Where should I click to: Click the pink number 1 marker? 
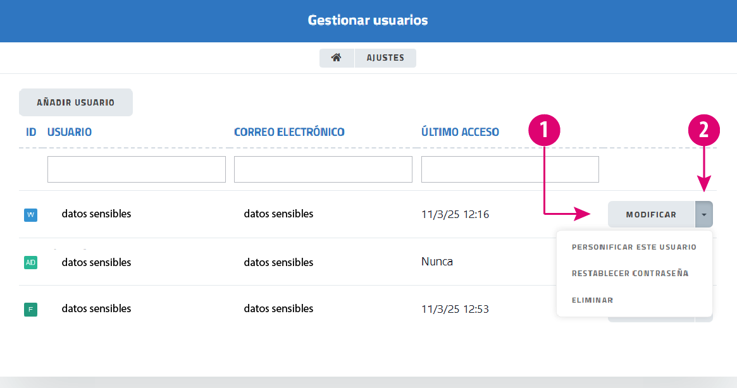[544, 130]
